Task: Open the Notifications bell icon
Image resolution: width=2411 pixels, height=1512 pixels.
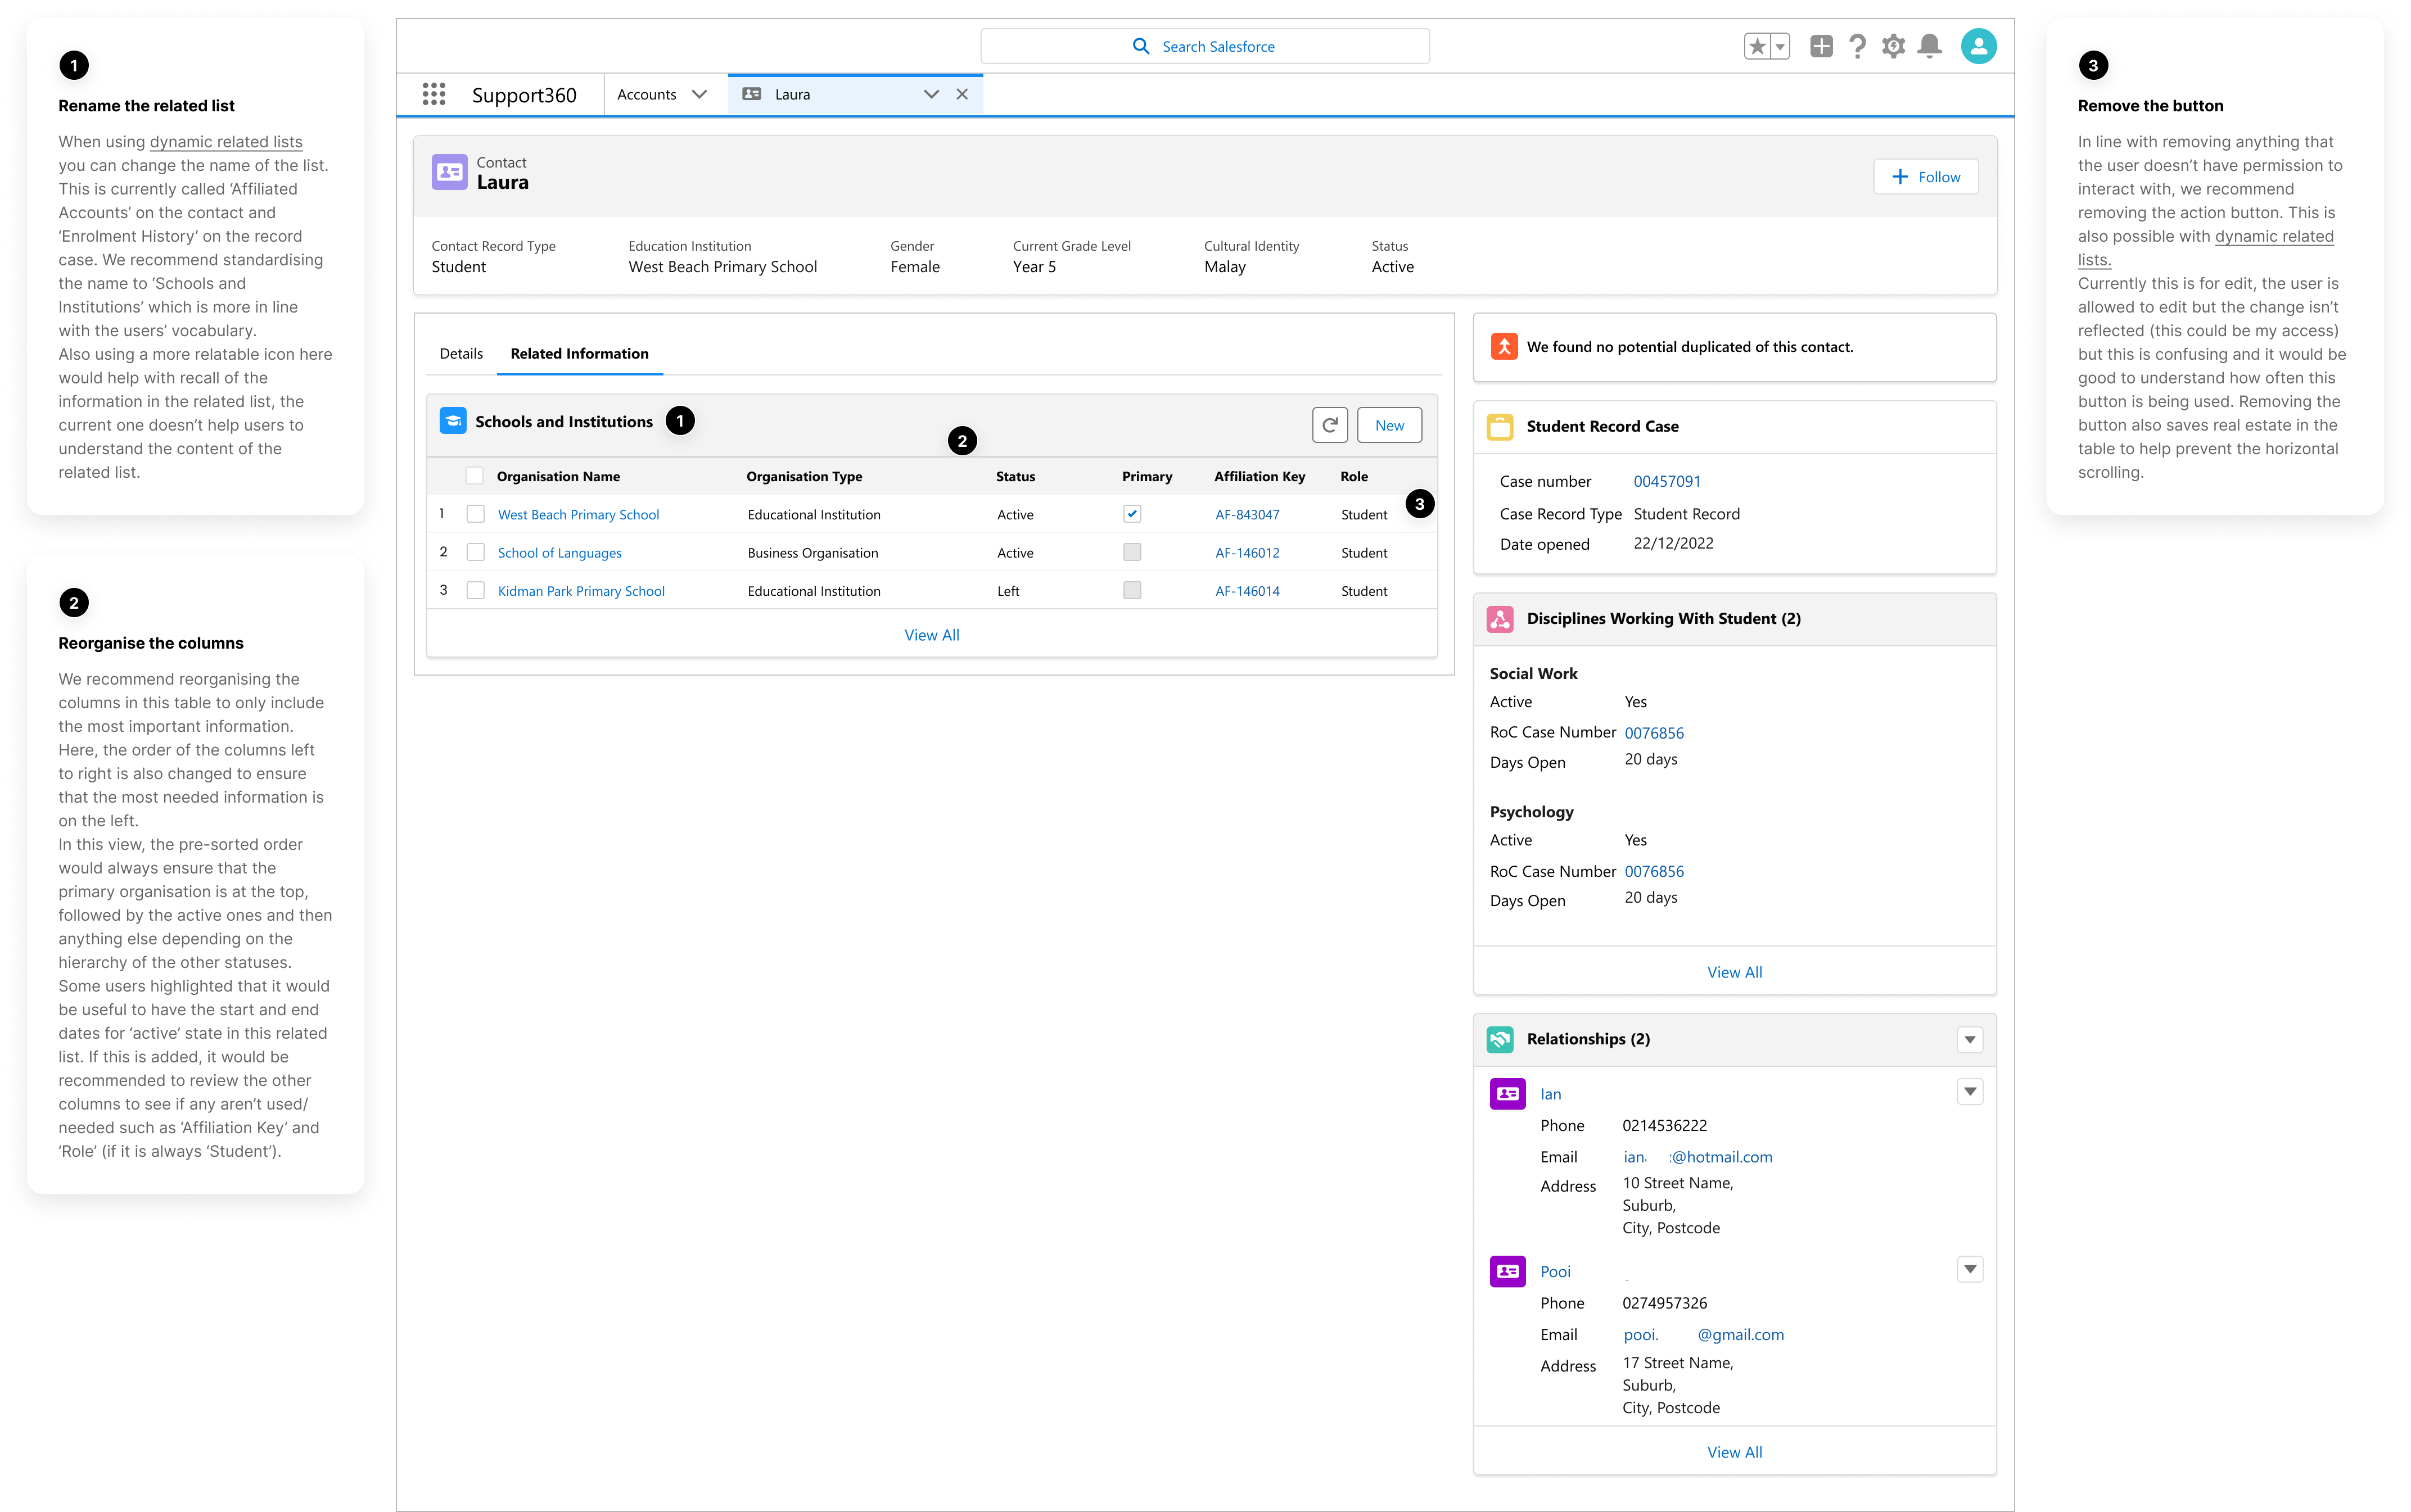Action: (1929, 47)
